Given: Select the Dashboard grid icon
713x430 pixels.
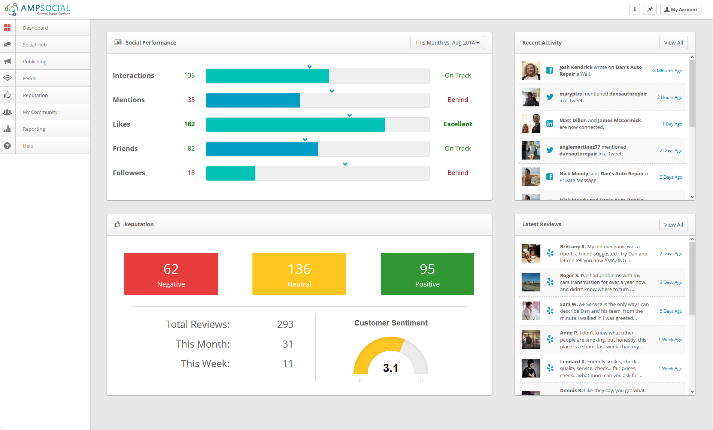Looking at the screenshot, I should coord(7,28).
